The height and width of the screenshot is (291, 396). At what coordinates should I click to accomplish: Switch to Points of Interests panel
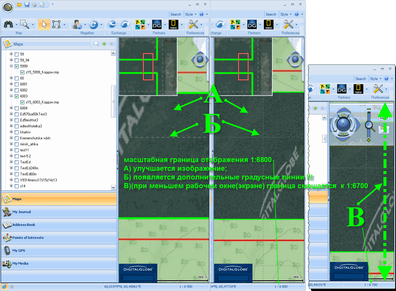click(28, 238)
